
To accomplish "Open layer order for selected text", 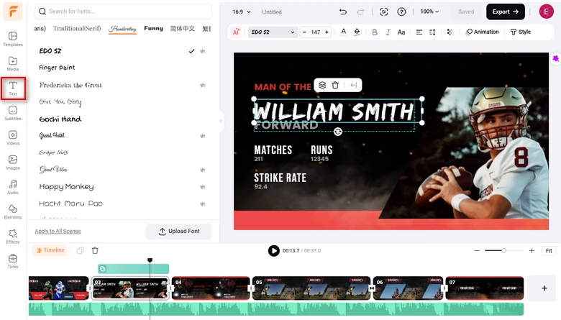I will click(322, 85).
